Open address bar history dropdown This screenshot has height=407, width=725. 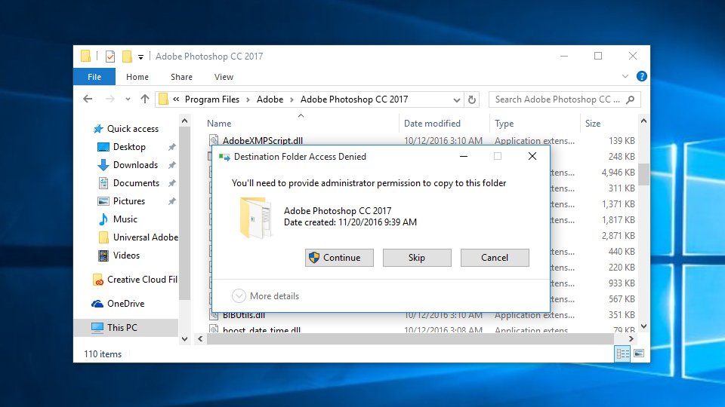point(456,99)
